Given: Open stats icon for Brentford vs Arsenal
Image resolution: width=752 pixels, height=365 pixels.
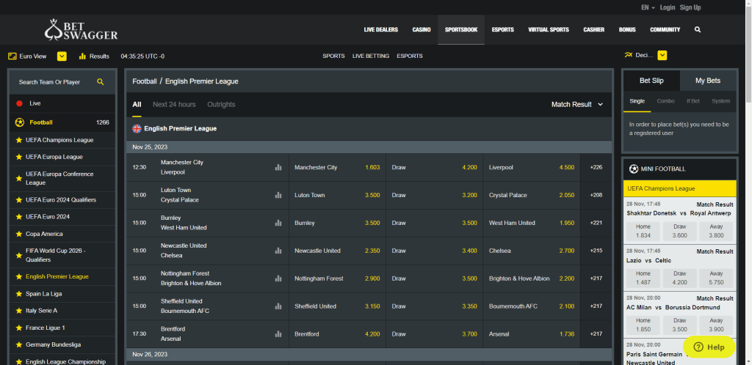Looking at the screenshot, I should tap(278, 334).
